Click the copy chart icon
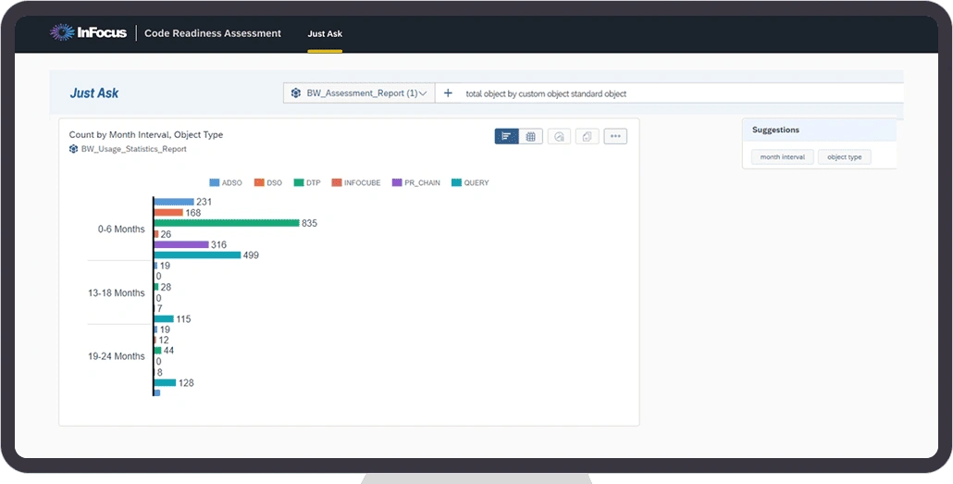 click(x=587, y=137)
